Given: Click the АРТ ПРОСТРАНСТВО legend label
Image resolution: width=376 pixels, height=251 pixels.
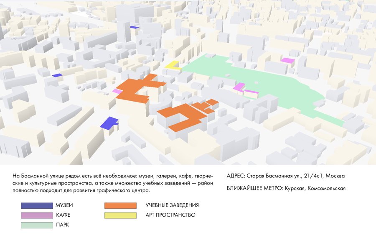Looking at the screenshot, I should pyautogui.click(x=170, y=215).
